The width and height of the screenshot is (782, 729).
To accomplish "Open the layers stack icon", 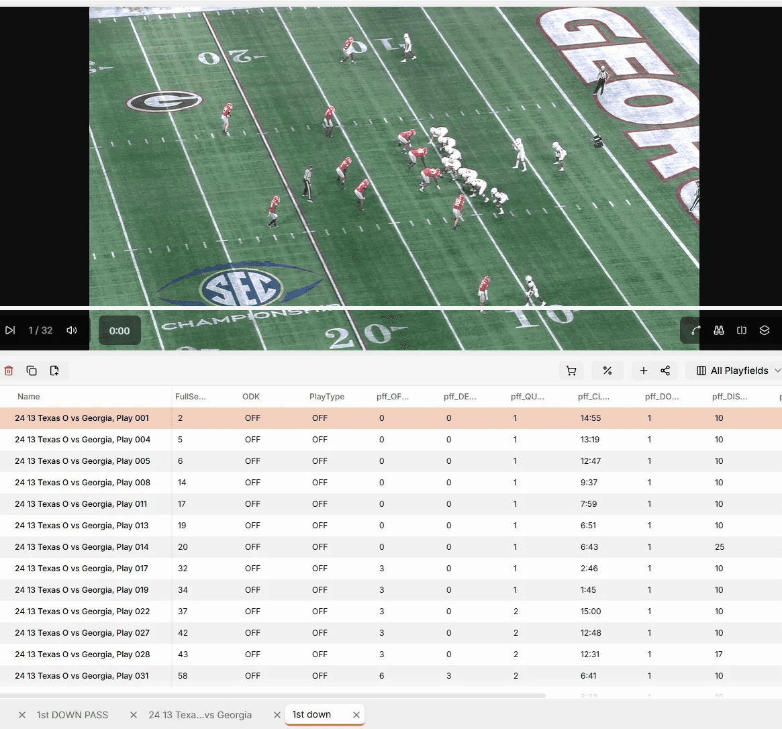I will 765,330.
